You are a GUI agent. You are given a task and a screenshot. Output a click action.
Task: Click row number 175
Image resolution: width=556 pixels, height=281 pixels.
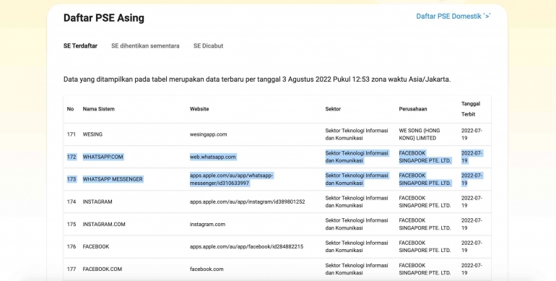click(x=71, y=224)
